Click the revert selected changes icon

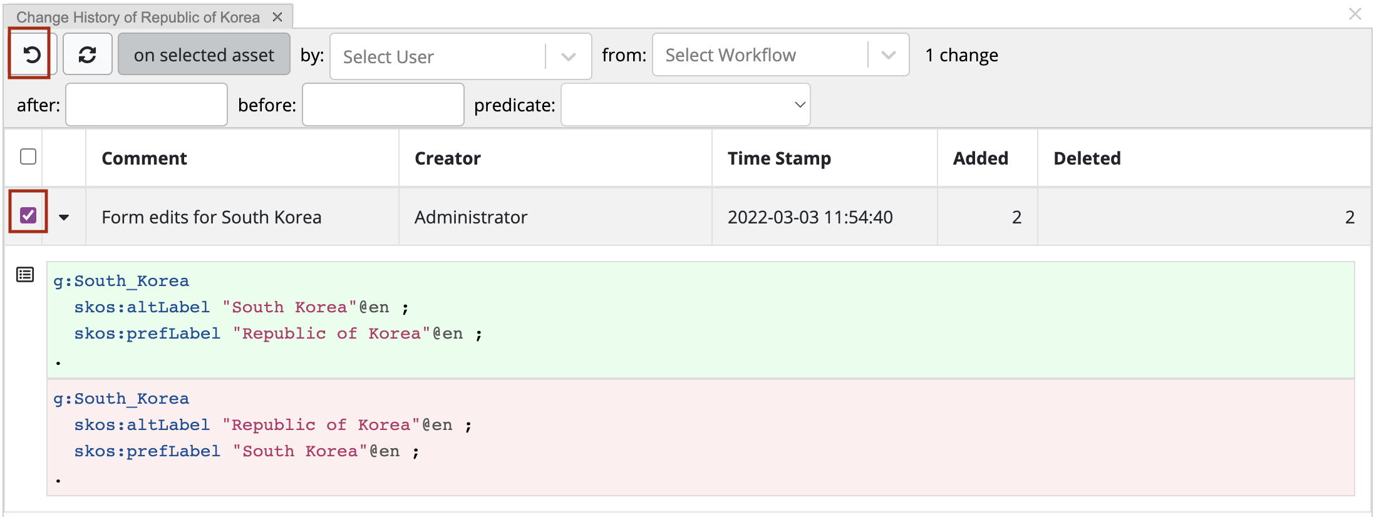[x=32, y=55]
